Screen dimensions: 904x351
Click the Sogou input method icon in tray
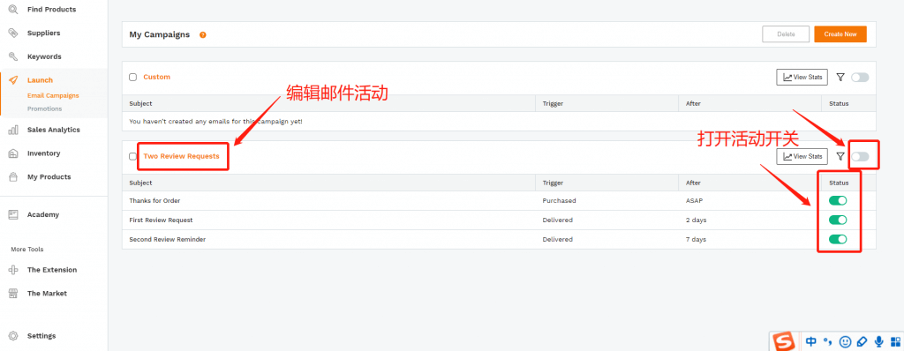[783, 341]
